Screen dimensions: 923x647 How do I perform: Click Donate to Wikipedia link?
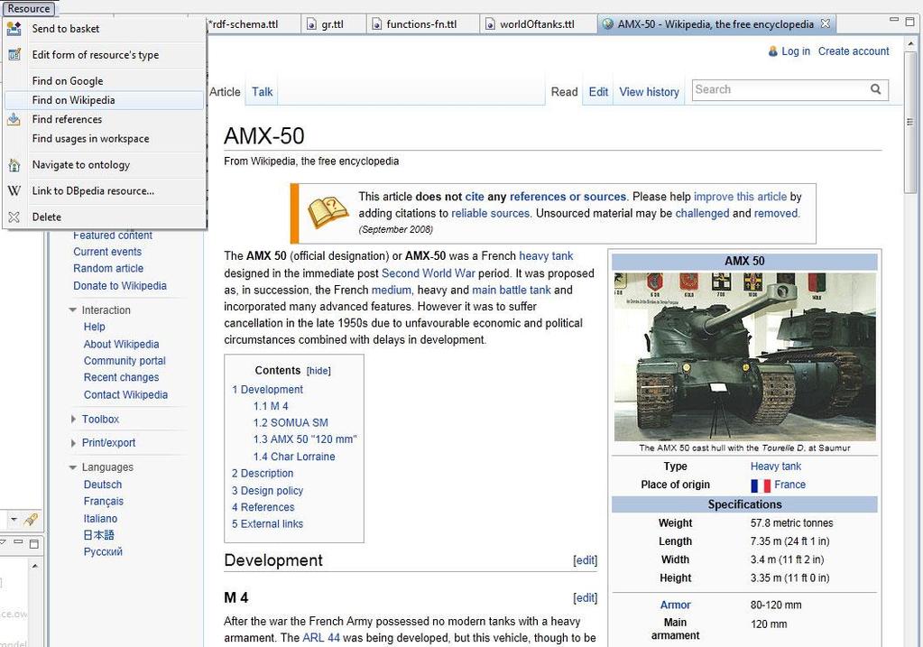(120, 285)
